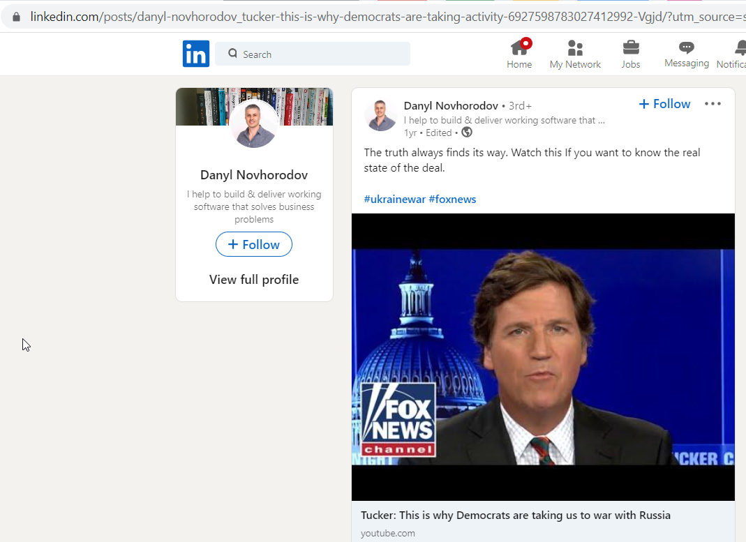746x542 pixels.
Task: Open the post's three-dot options menu
Action: 713,104
